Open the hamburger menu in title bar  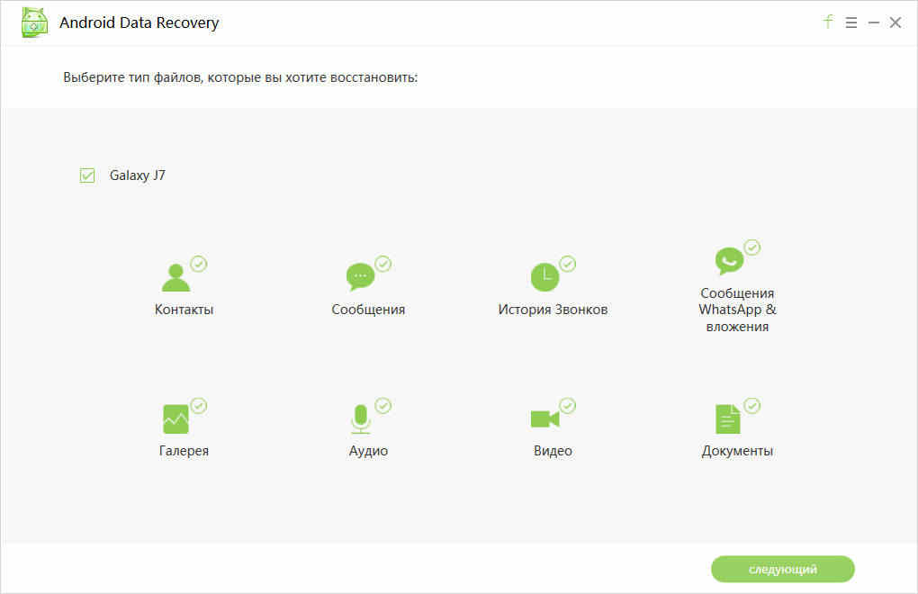coord(851,22)
